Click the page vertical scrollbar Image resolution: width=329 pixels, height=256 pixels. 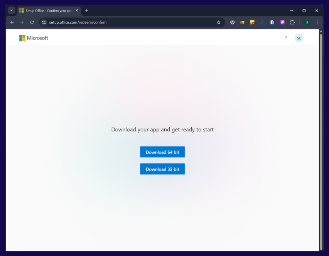[321, 142]
